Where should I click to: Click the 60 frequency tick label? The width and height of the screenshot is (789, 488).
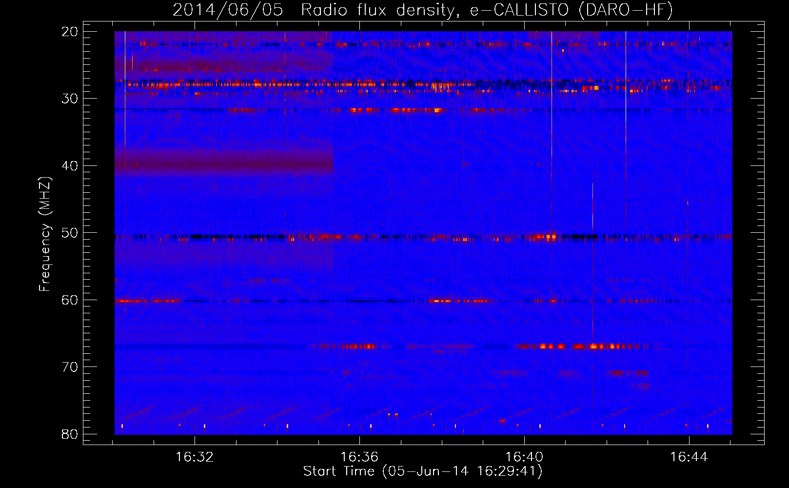(x=70, y=300)
